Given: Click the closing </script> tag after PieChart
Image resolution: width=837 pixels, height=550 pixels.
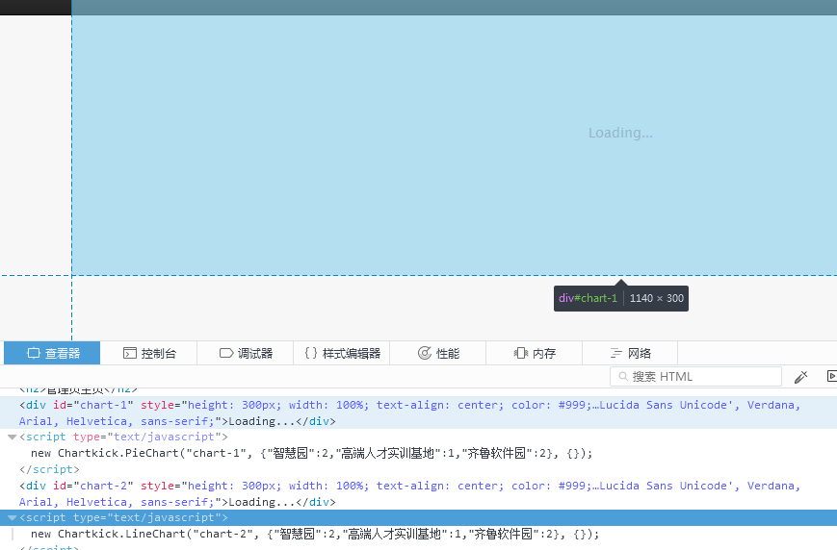Looking at the screenshot, I should pyautogui.click(x=49, y=469).
